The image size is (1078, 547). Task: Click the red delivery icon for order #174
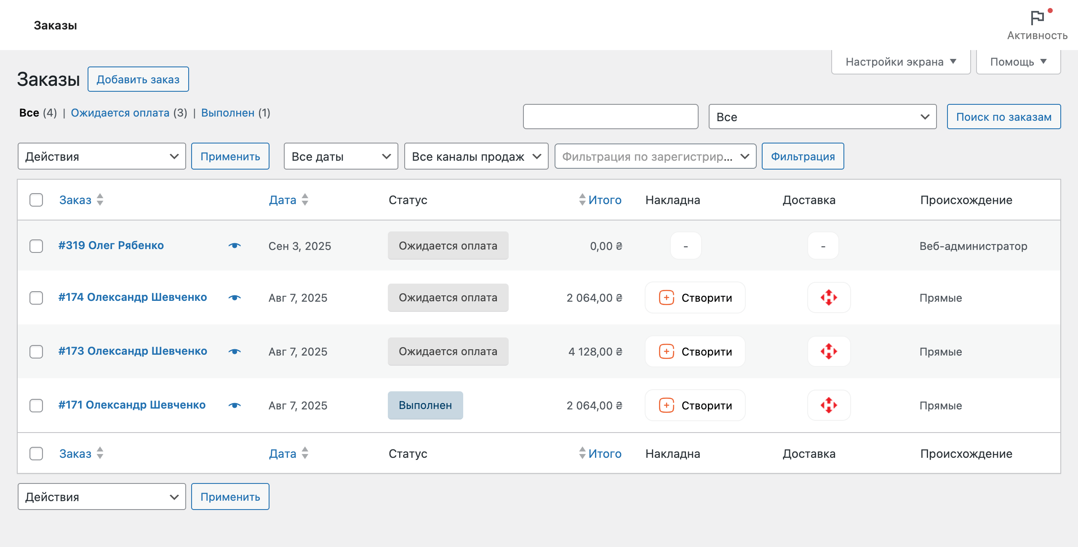click(828, 297)
